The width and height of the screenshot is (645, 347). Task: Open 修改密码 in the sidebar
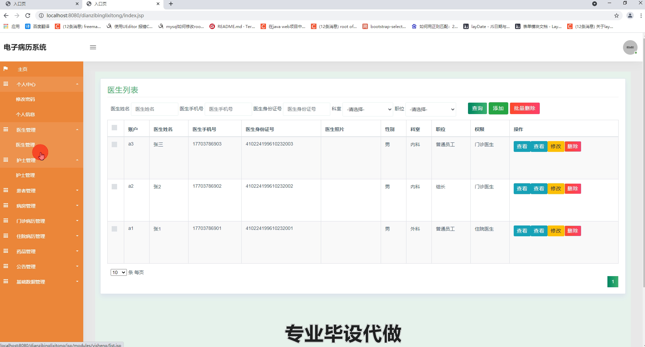coord(25,99)
